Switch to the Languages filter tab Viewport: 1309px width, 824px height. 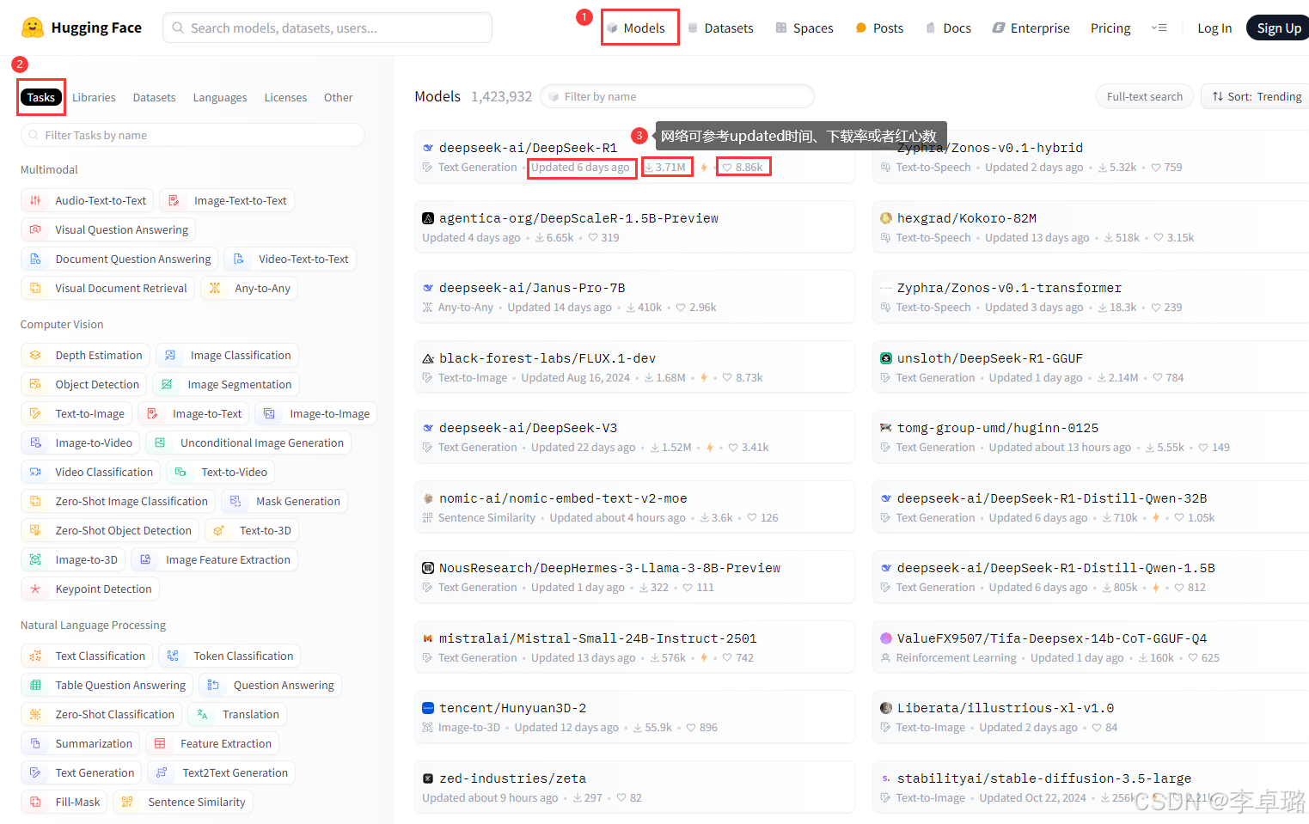coord(220,97)
